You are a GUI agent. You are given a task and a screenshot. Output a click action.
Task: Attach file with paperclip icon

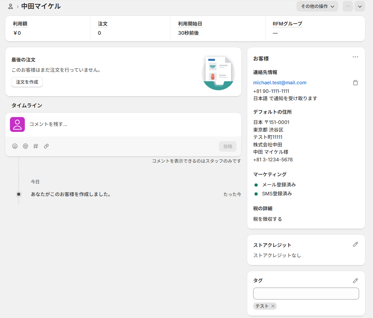46,146
